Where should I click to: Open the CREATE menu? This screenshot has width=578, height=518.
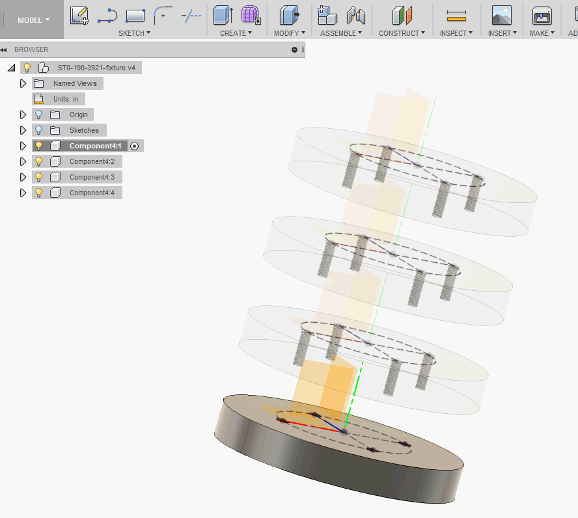236,33
